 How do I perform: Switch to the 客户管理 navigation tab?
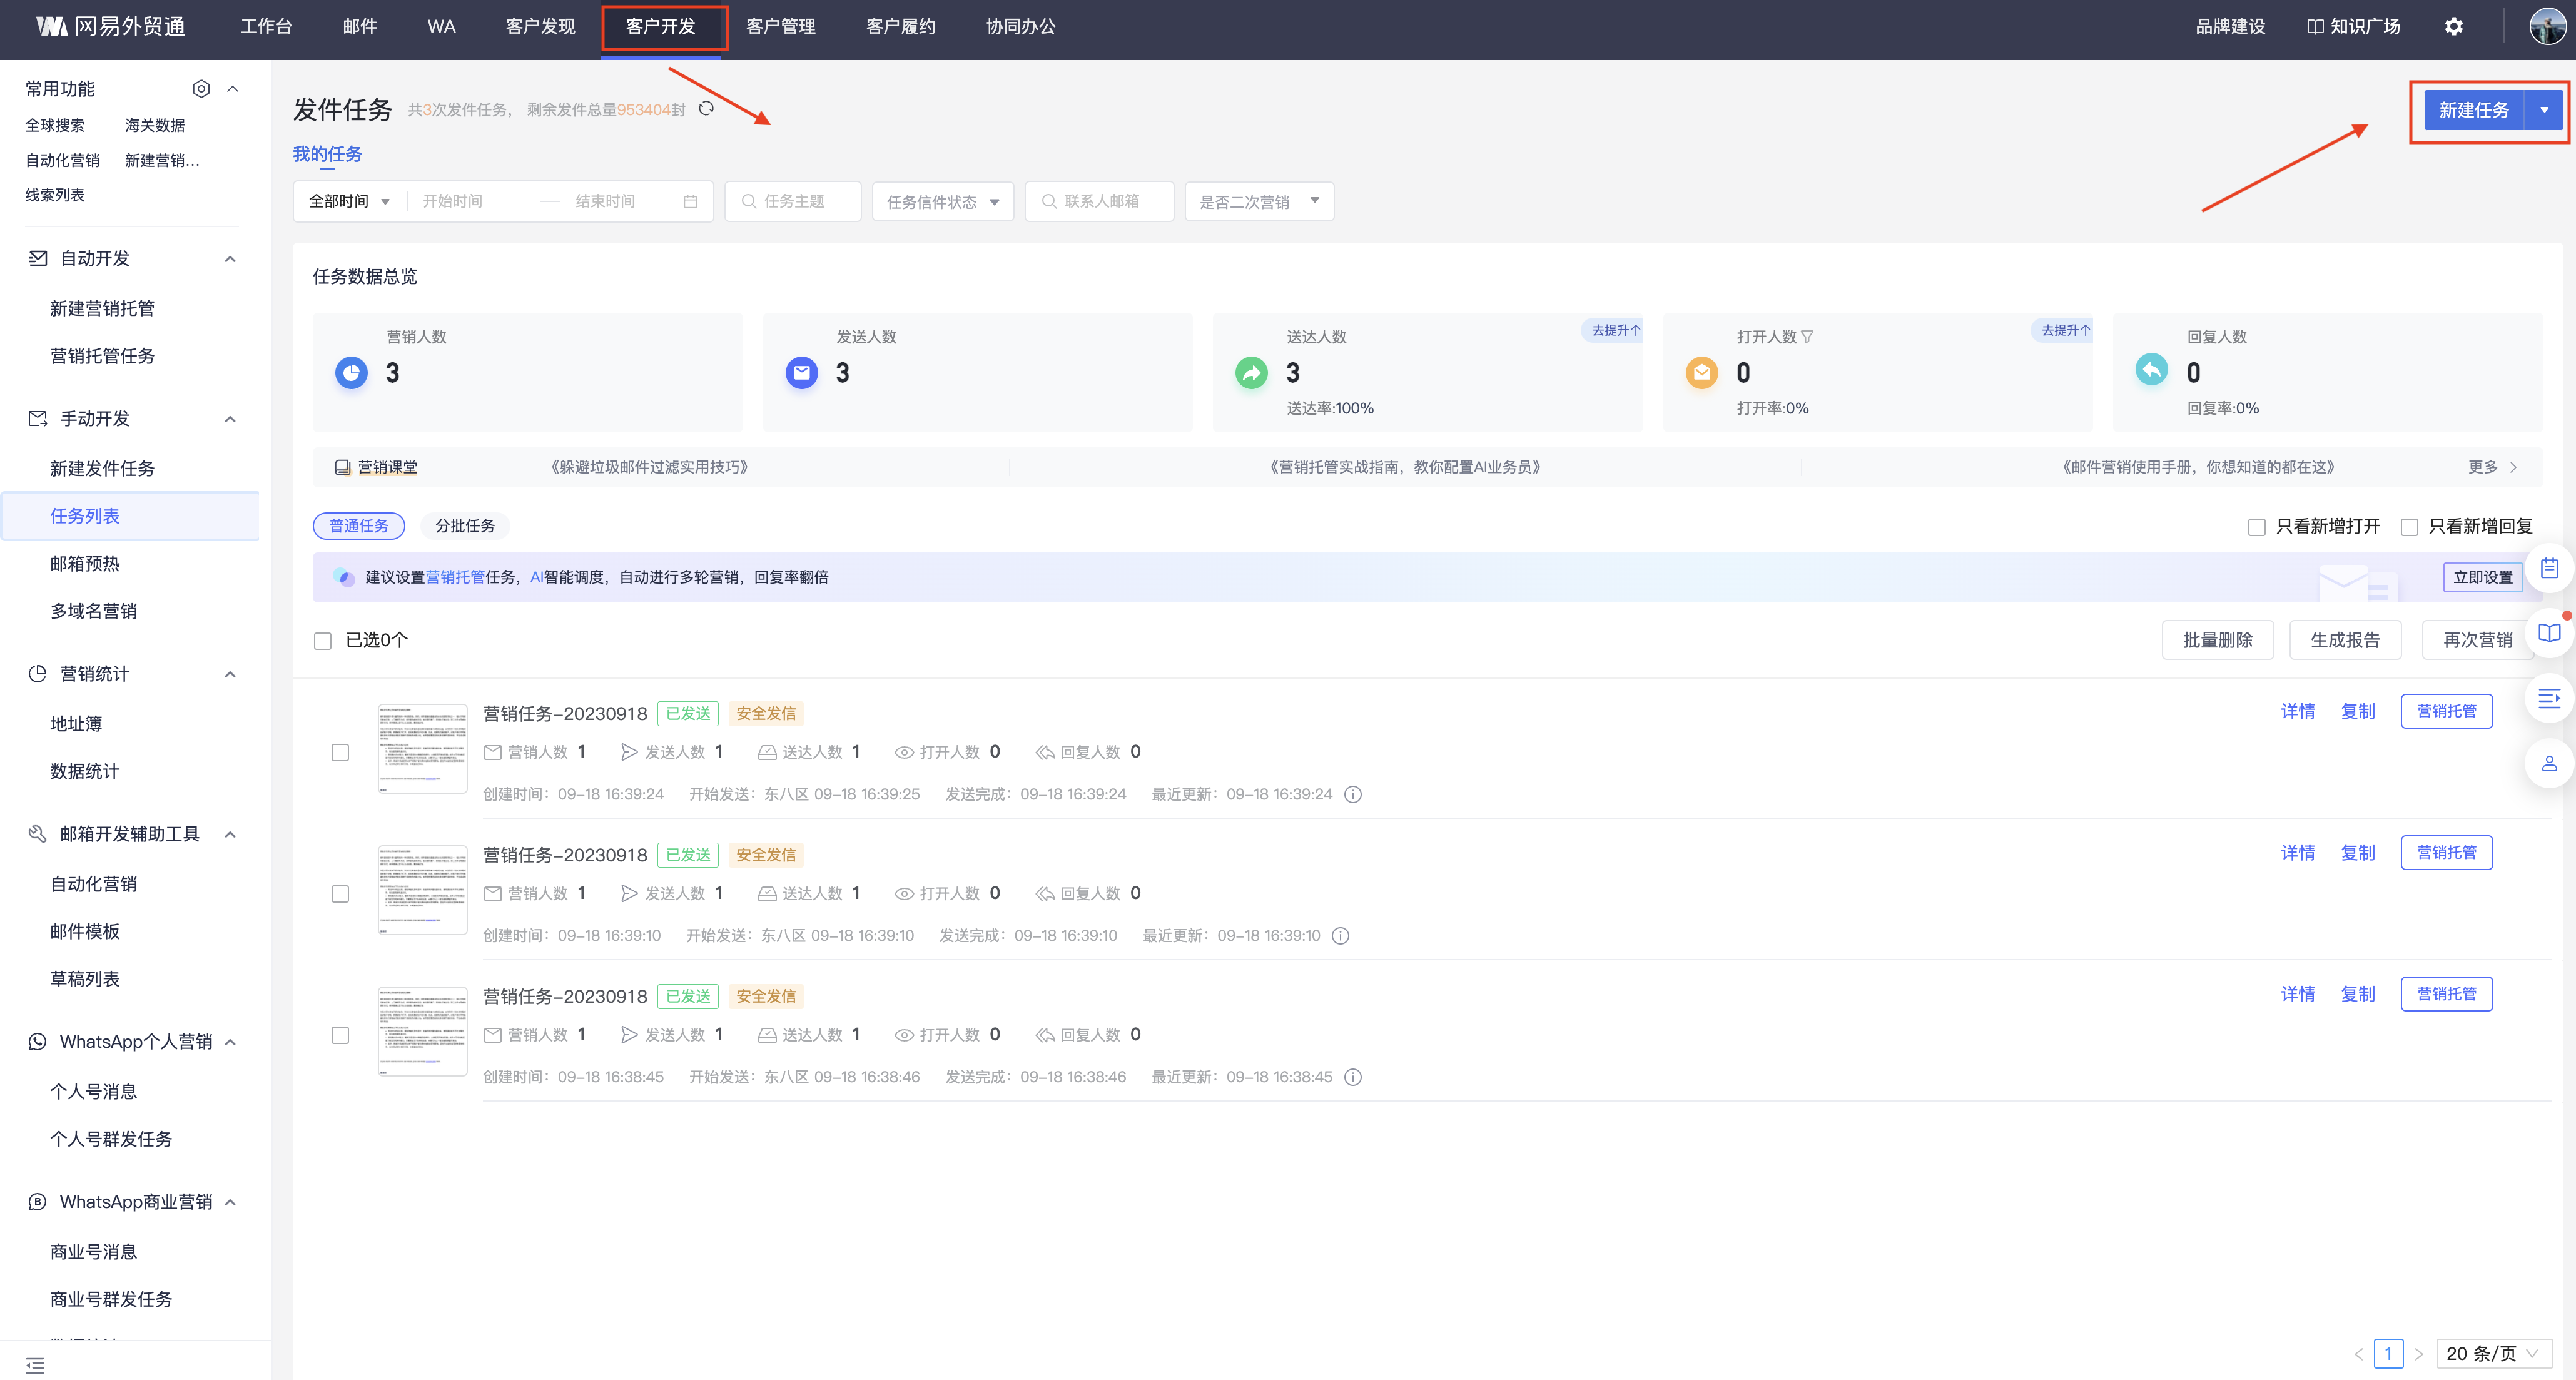pos(782,27)
